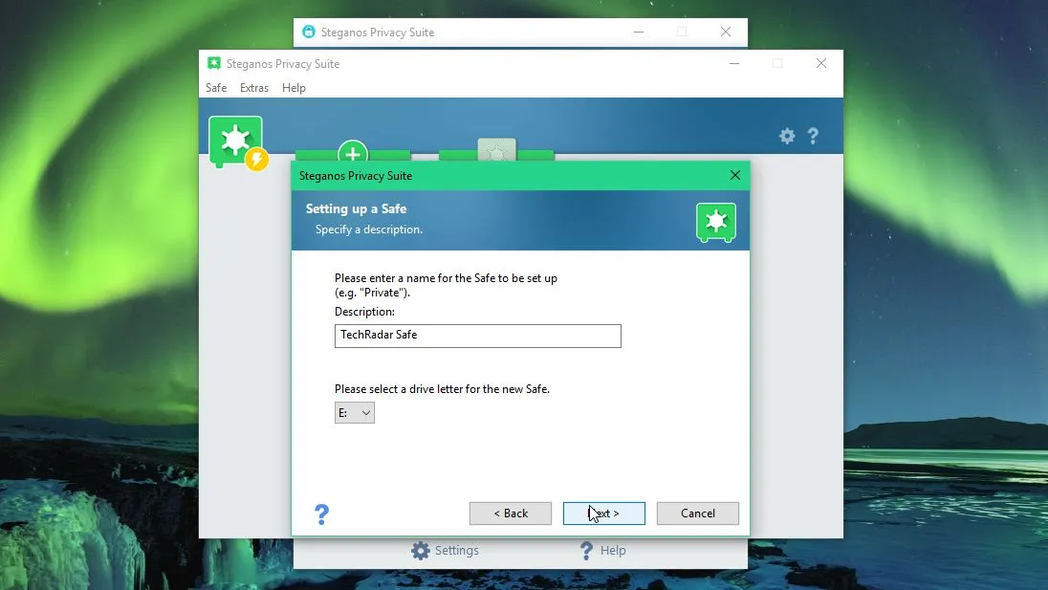This screenshot has width=1048, height=590.
Task: Cancel the safe setup wizard
Action: pyautogui.click(x=698, y=514)
